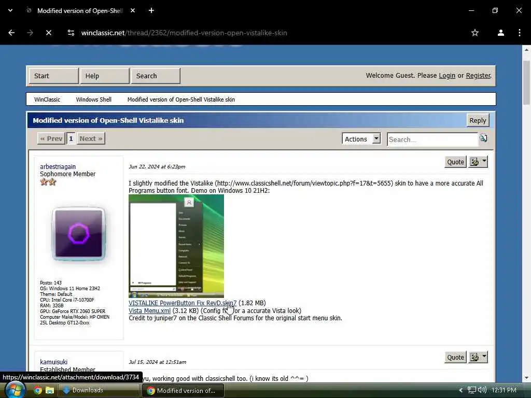
Task: Open arbestriagain's profile link
Action: click(x=58, y=166)
